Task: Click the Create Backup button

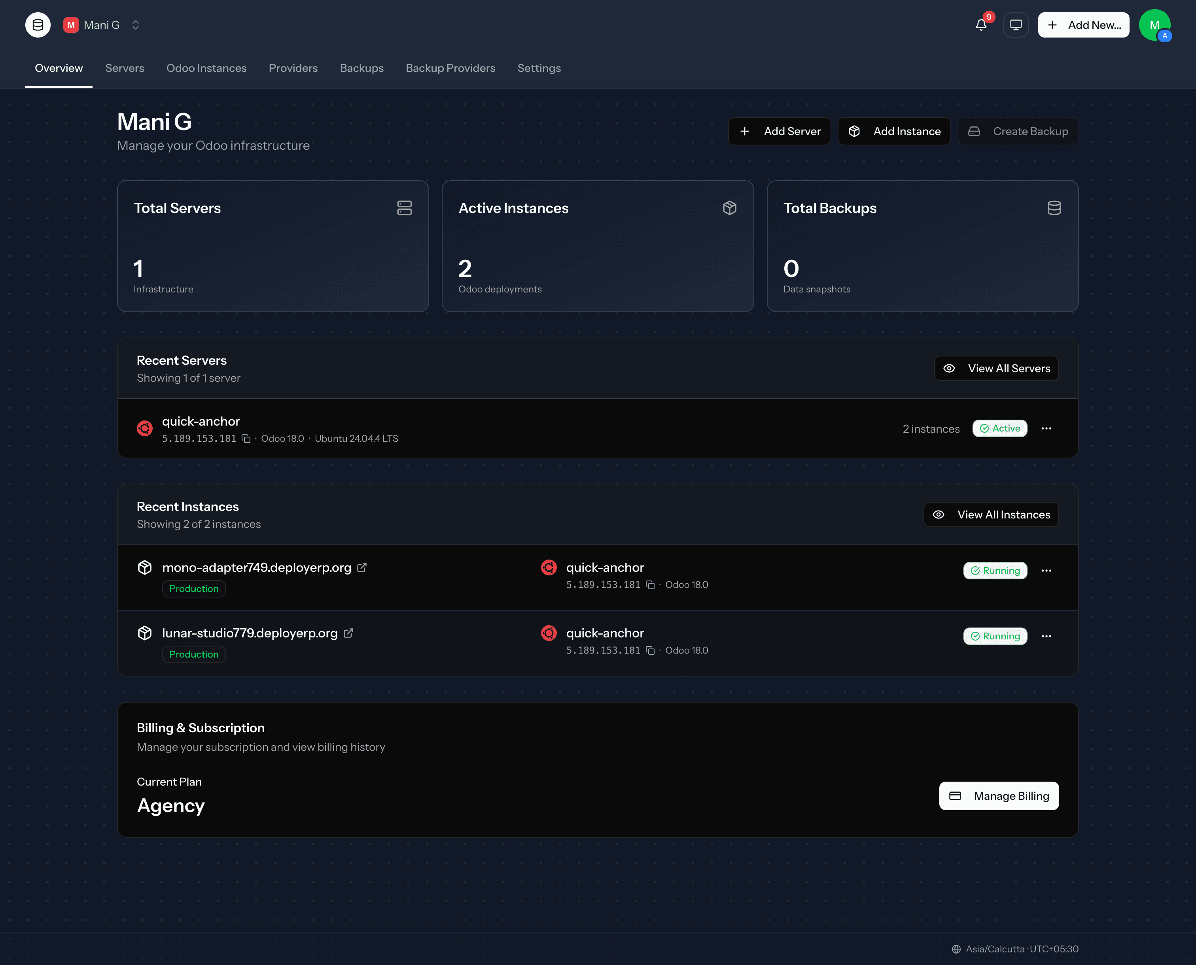Action: 1018,131
